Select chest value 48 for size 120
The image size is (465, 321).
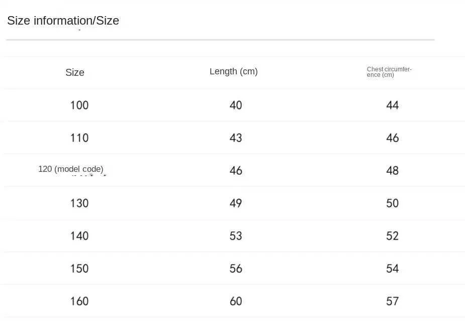pyautogui.click(x=392, y=170)
